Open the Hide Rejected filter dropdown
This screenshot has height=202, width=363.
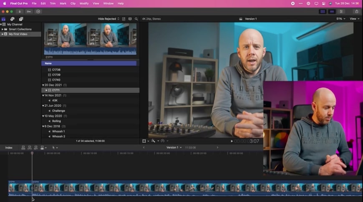108,19
